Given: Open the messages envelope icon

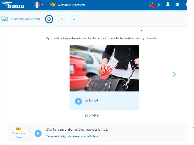Looking at the screenshot, I should 177,5.
